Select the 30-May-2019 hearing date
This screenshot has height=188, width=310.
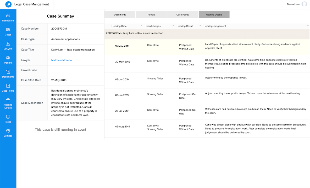(123, 62)
